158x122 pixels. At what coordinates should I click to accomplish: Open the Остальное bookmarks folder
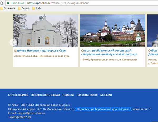pos(10,8)
